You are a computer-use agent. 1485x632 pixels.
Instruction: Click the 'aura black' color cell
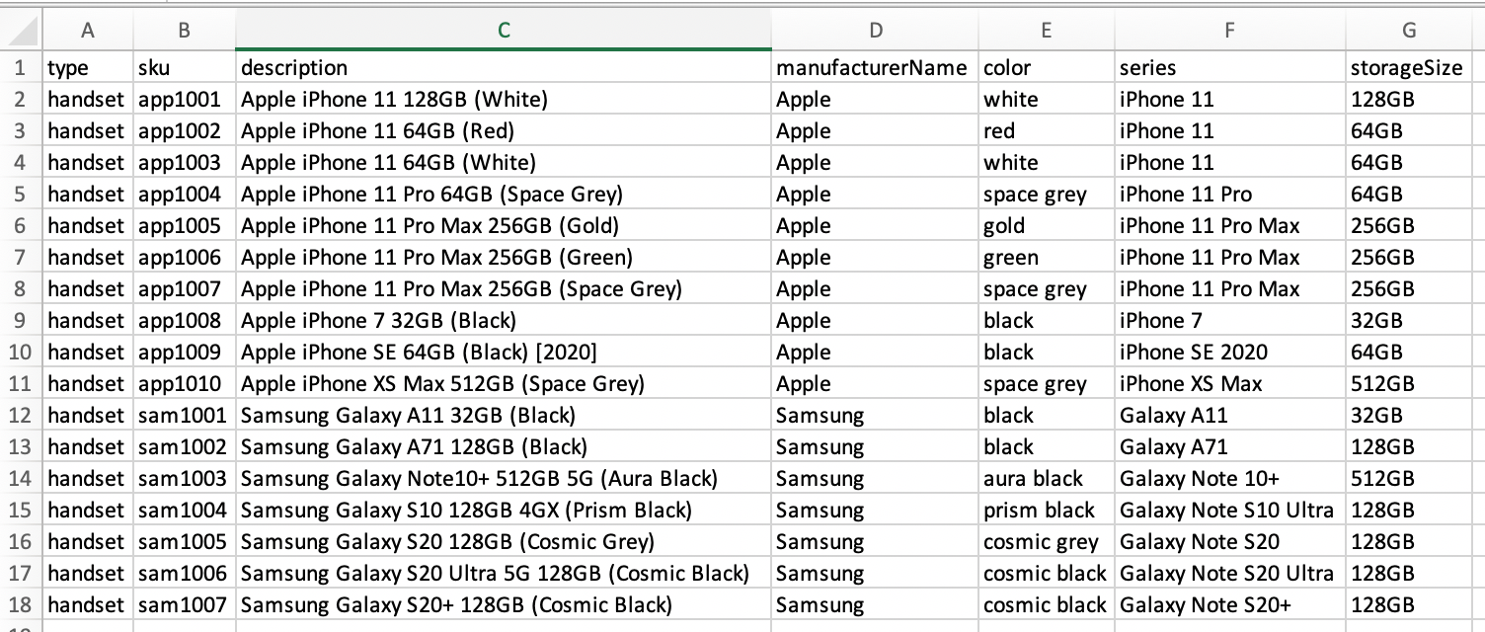(x=1047, y=478)
